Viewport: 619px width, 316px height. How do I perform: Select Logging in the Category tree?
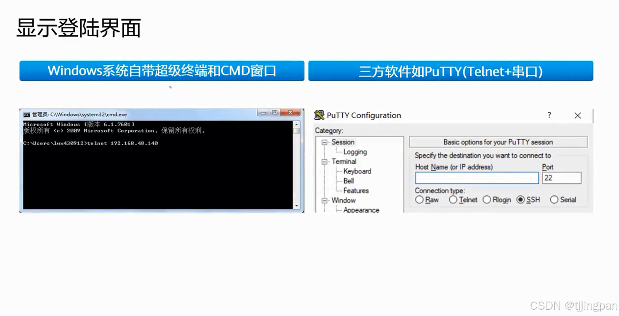tap(355, 152)
